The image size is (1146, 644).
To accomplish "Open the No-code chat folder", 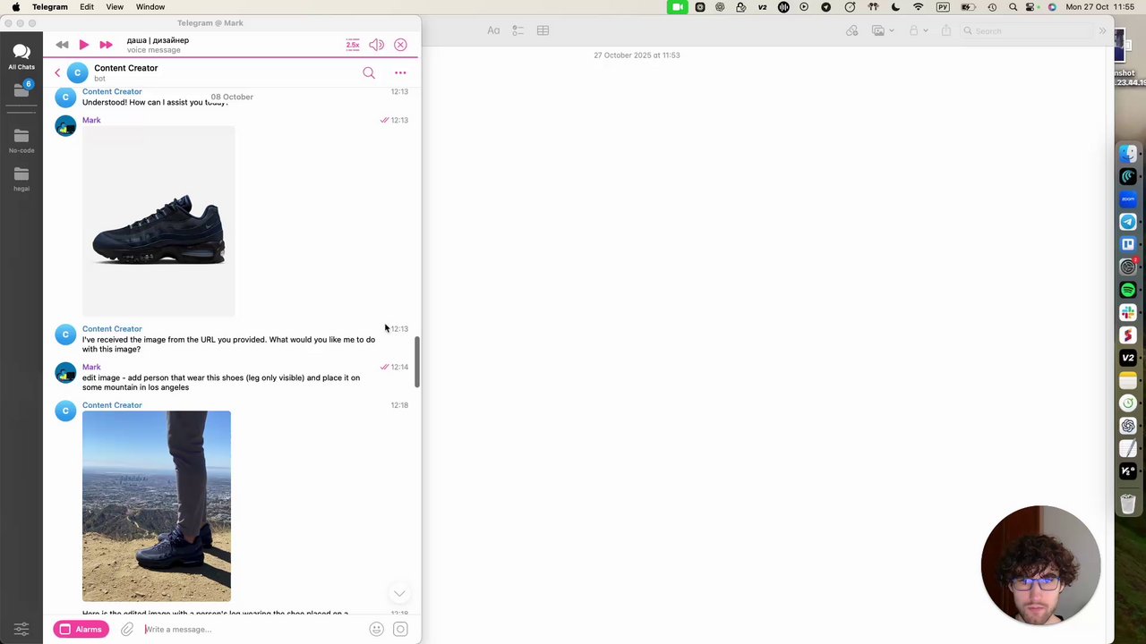I will (21, 140).
